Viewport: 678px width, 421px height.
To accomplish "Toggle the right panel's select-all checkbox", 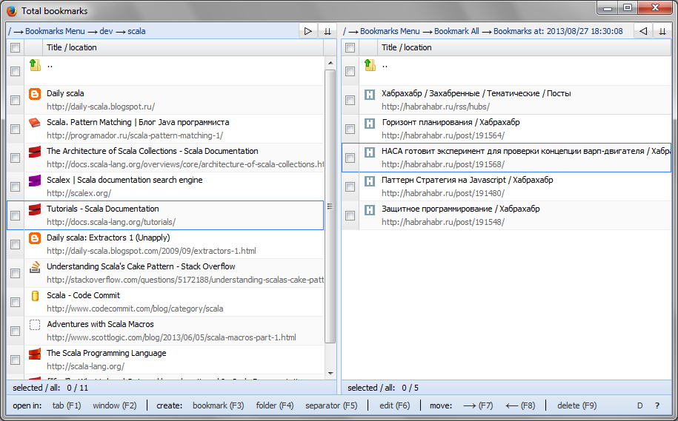I will (x=350, y=47).
